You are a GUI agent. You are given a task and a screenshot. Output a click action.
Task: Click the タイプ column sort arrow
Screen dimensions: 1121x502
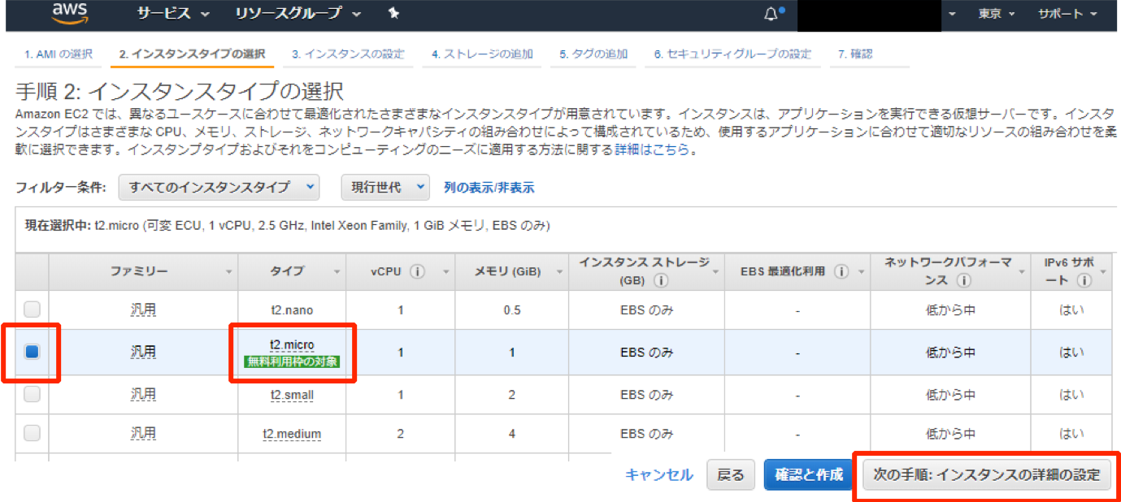(337, 273)
